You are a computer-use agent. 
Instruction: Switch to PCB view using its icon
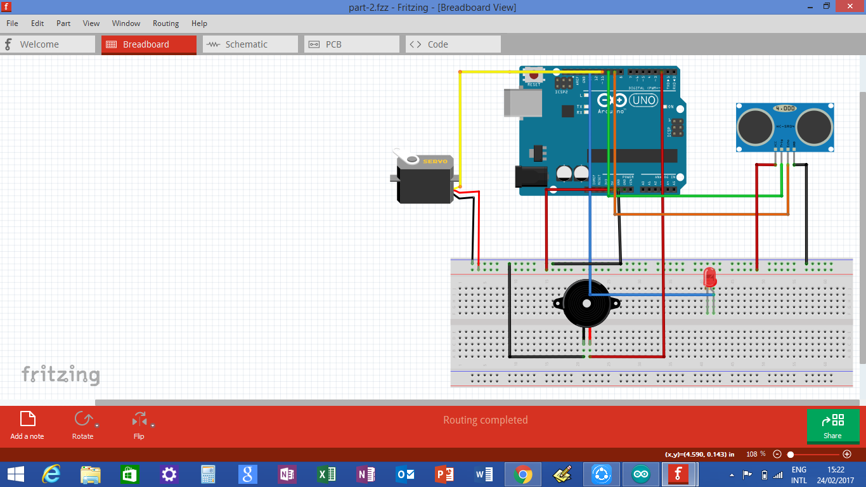pos(314,44)
